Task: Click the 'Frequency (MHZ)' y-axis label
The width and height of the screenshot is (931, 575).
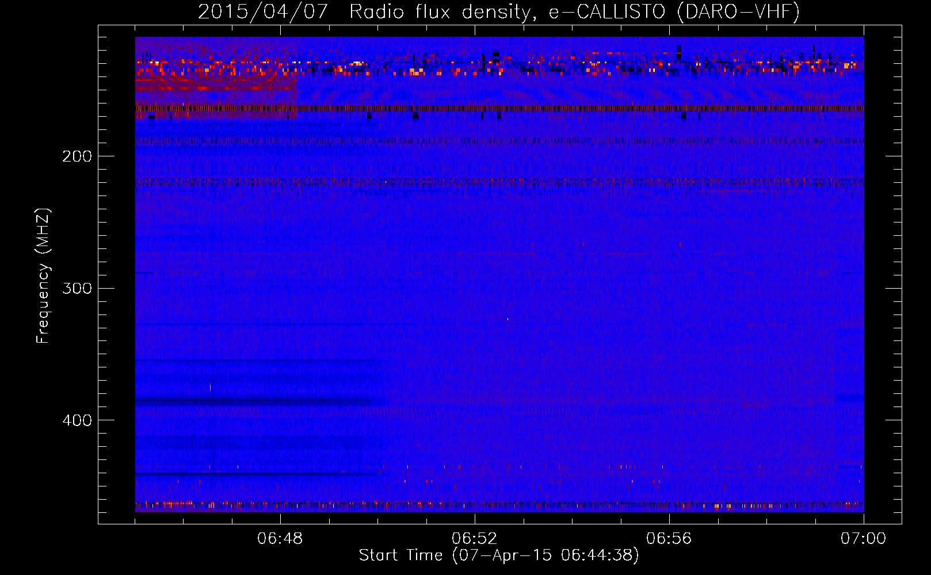Action: pyautogui.click(x=43, y=276)
